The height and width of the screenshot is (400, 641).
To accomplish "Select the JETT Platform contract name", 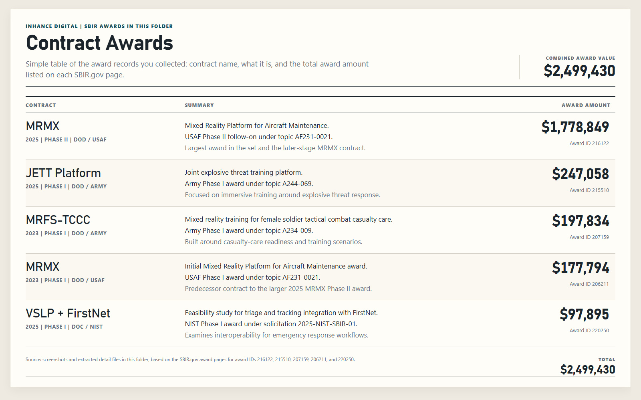I will 63,173.
